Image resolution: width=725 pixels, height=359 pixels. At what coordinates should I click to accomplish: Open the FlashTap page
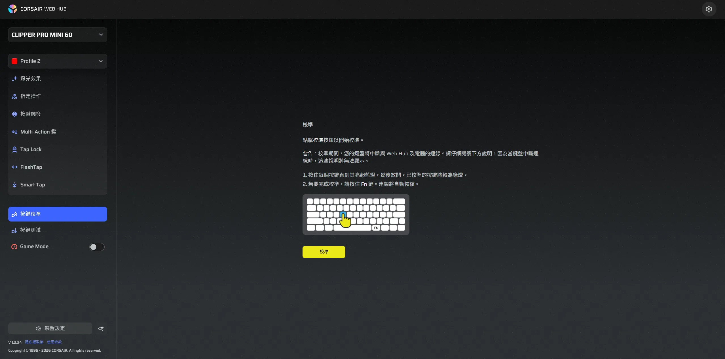coord(58,167)
